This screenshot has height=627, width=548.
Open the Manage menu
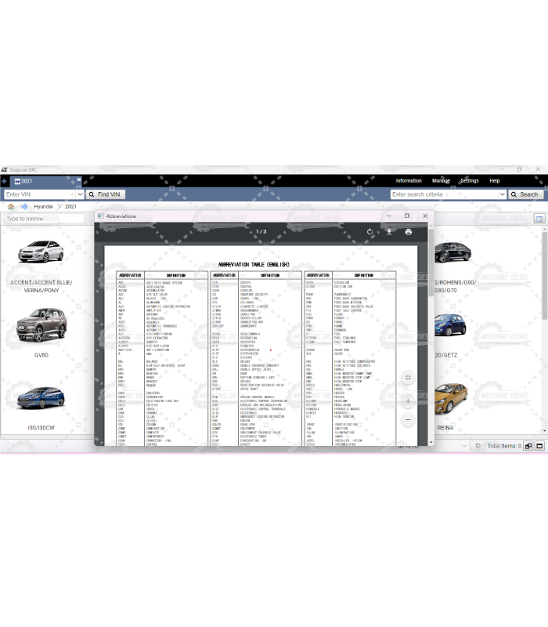(x=441, y=181)
